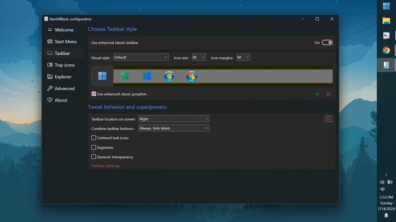Enable Dynamic transparency checkbox
The width and height of the screenshot is (396, 222).
[x=93, y=157]
